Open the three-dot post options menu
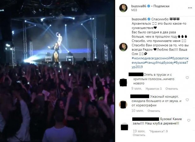This screenshot has width=195, height=142. (x=190, y=8)
